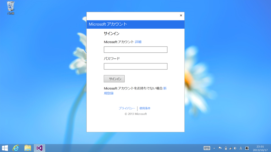Open the Recycle Bin desktop icon
This screenshot has height=152, width=271.
(11, 8)
